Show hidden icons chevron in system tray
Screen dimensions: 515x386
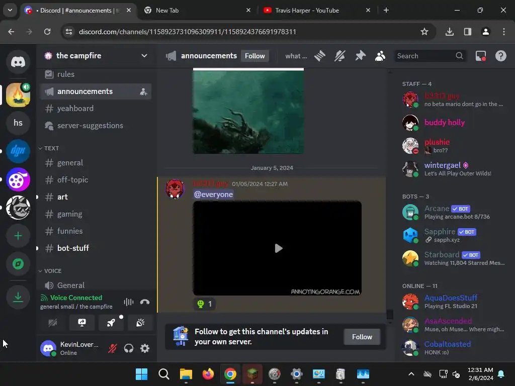click(x=411, y=374)
